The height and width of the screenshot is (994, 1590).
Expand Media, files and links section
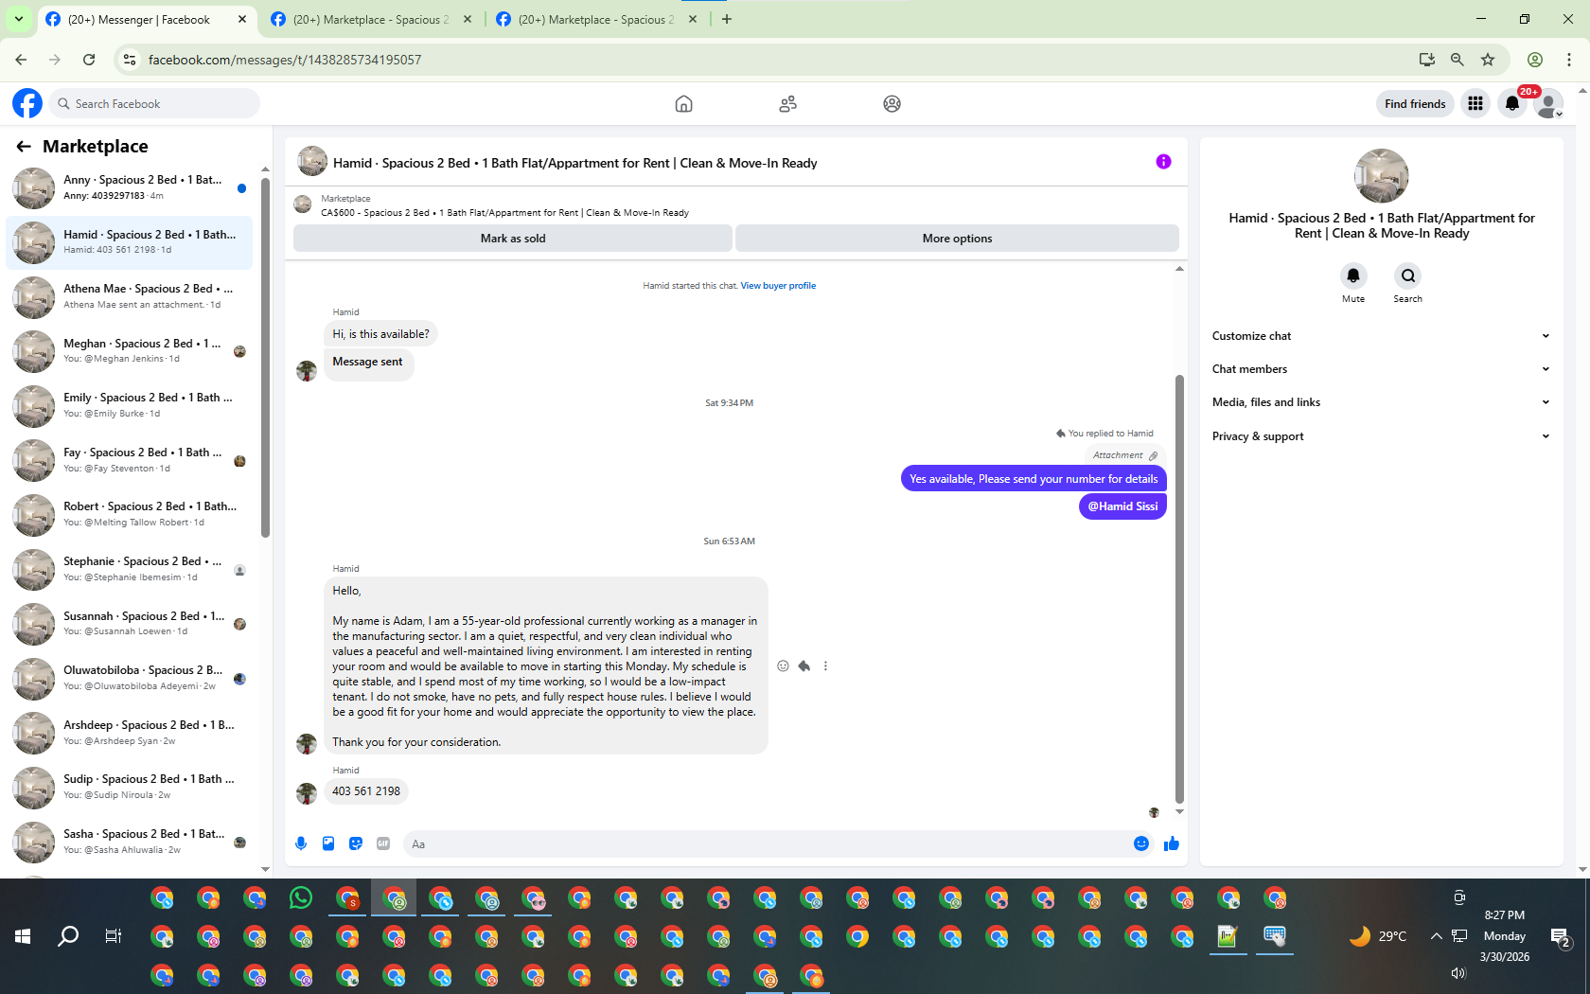click(1382, 402)
